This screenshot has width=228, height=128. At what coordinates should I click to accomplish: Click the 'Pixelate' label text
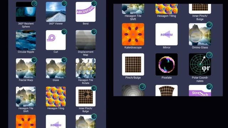166,78
